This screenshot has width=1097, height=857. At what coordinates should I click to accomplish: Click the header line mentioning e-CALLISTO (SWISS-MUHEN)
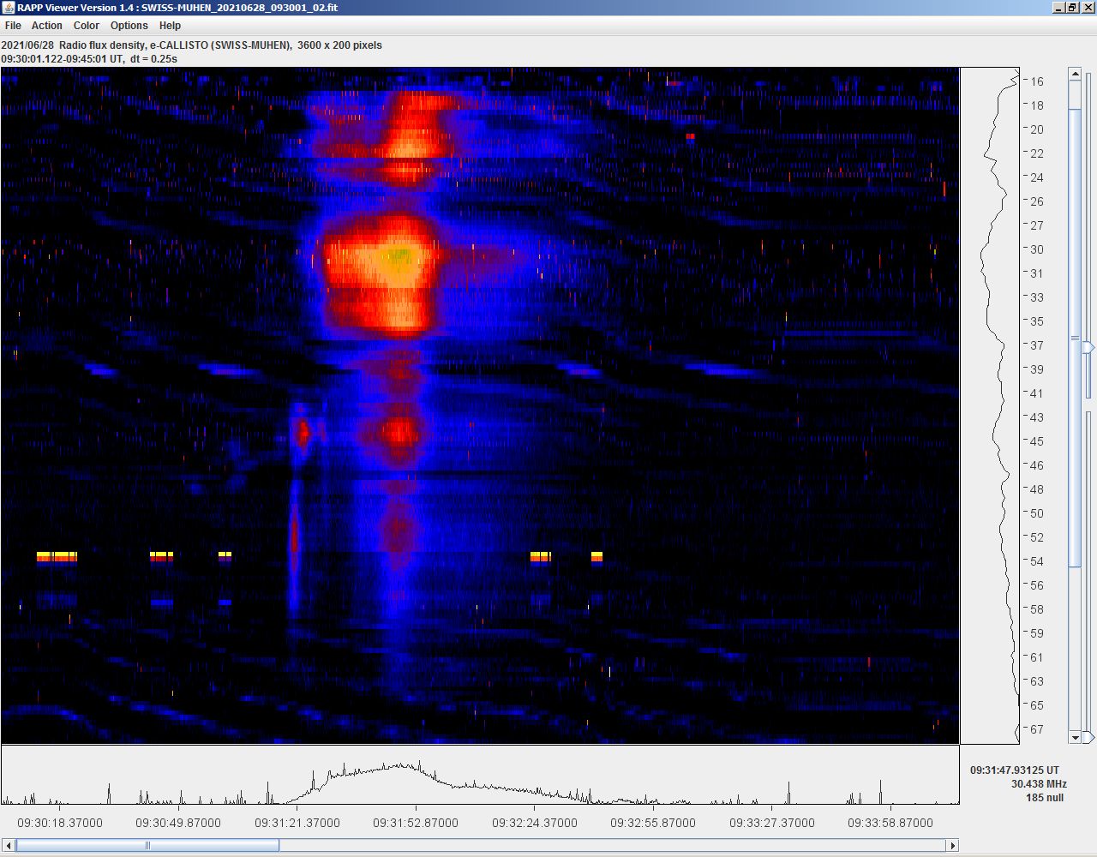pos(192,45)
